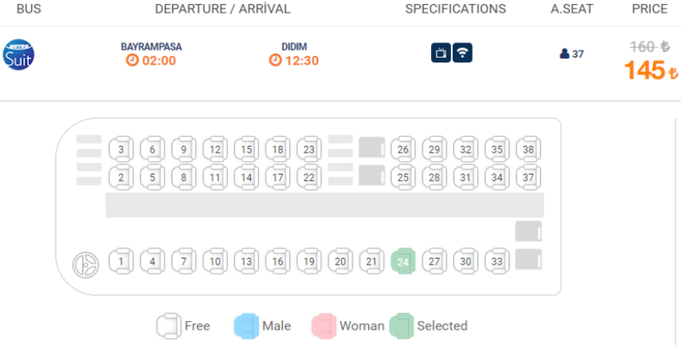Click the Woman pink legend swatch
Screen dimensions: 681x345
point(324,325)
